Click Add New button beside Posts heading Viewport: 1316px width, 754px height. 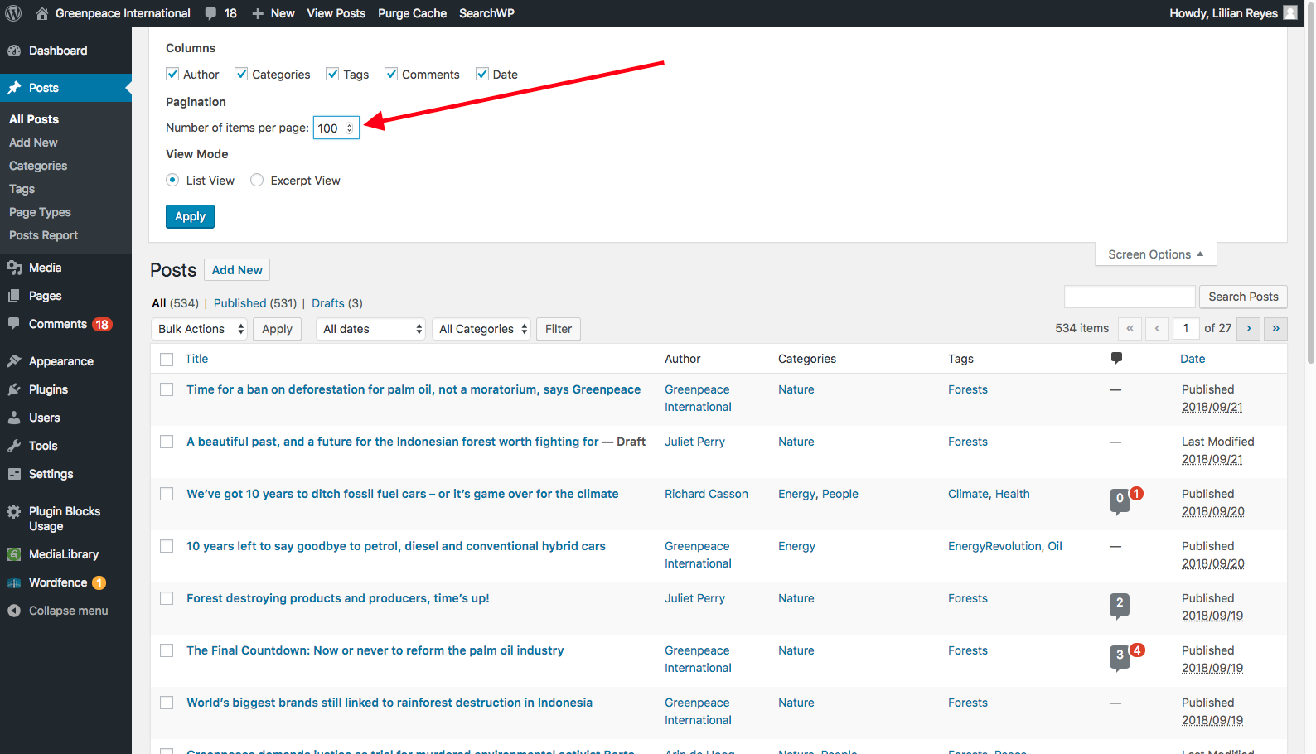coord(237,270)
